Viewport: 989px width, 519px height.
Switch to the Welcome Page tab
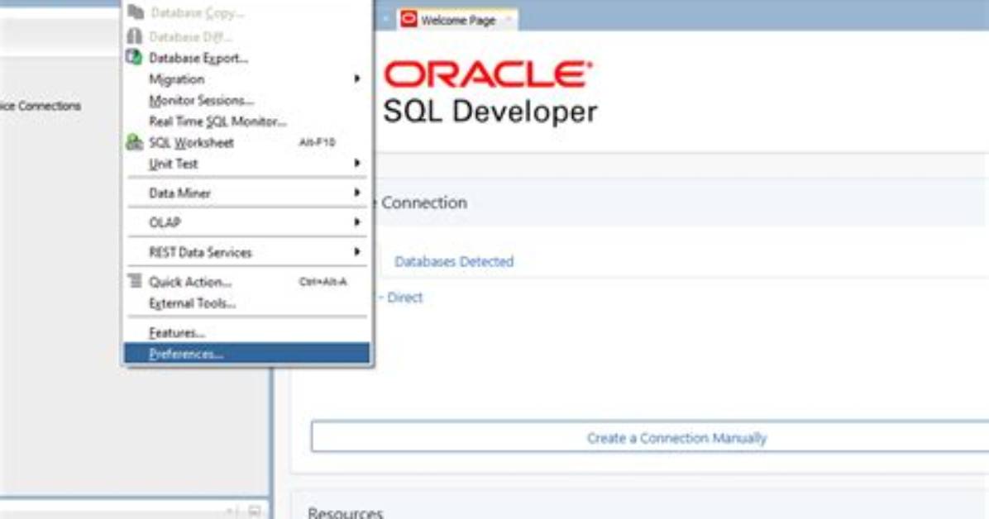click(458, 20)
